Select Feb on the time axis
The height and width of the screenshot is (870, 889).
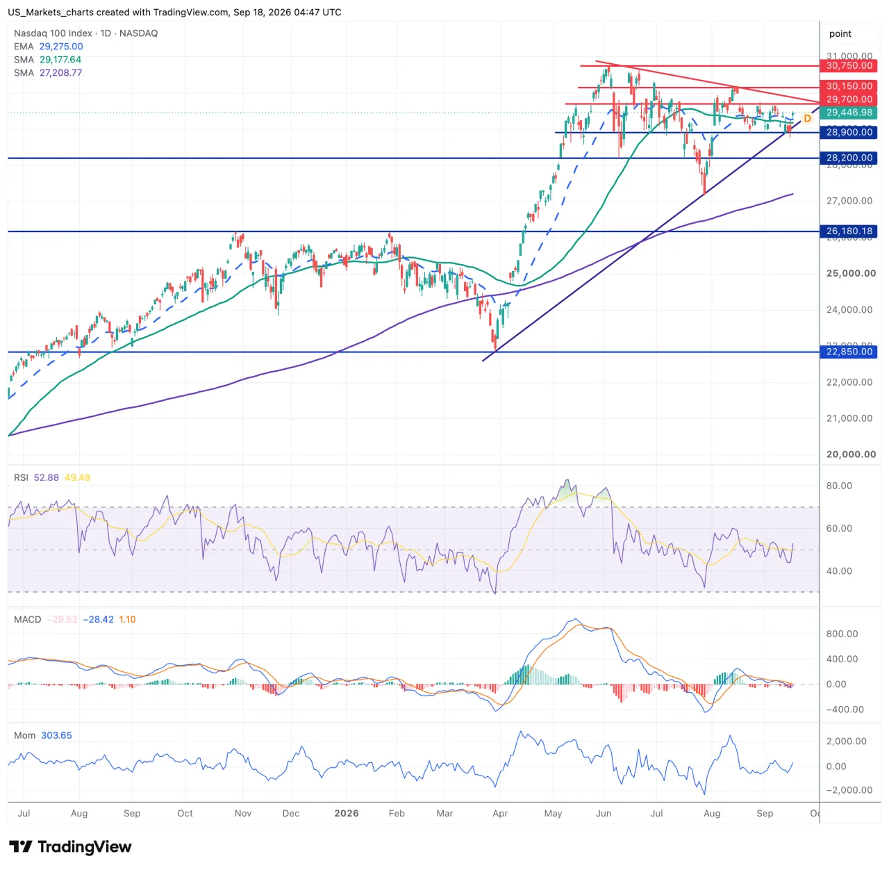point(397,814)
